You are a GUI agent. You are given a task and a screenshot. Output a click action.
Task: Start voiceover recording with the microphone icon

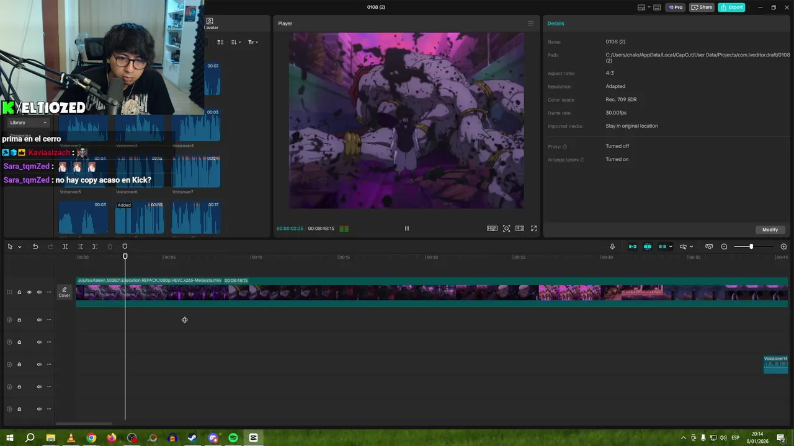click(612, 247)
